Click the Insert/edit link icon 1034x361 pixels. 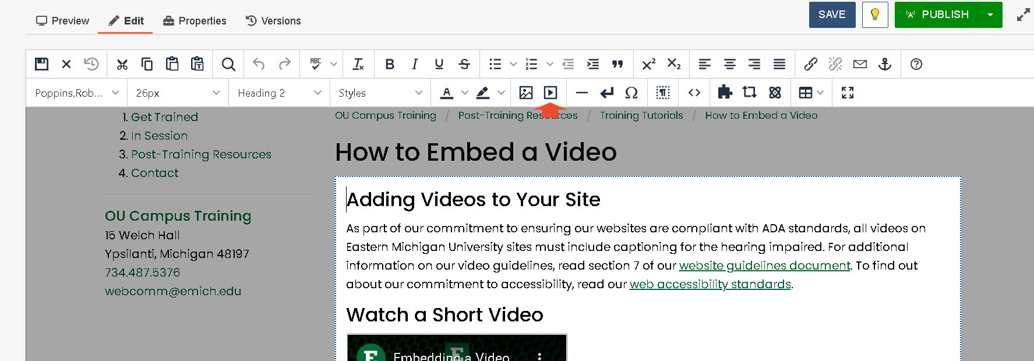point(810,64)
